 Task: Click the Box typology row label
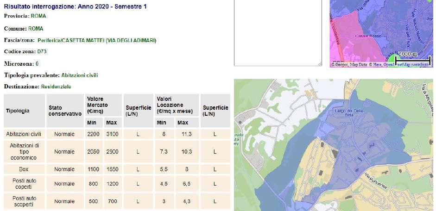click(24, 169)
